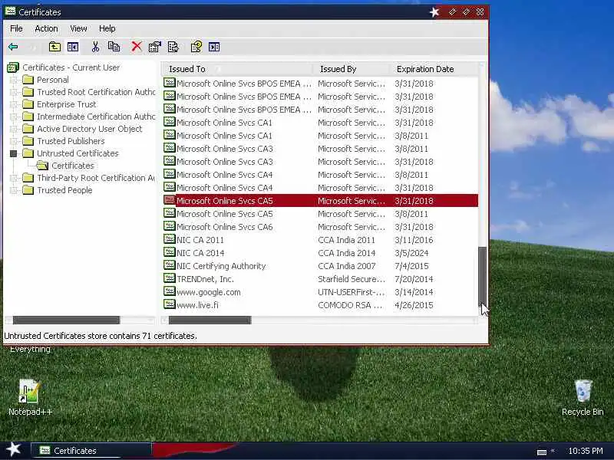Click the Personal folder icon

(x=28, y=80)
